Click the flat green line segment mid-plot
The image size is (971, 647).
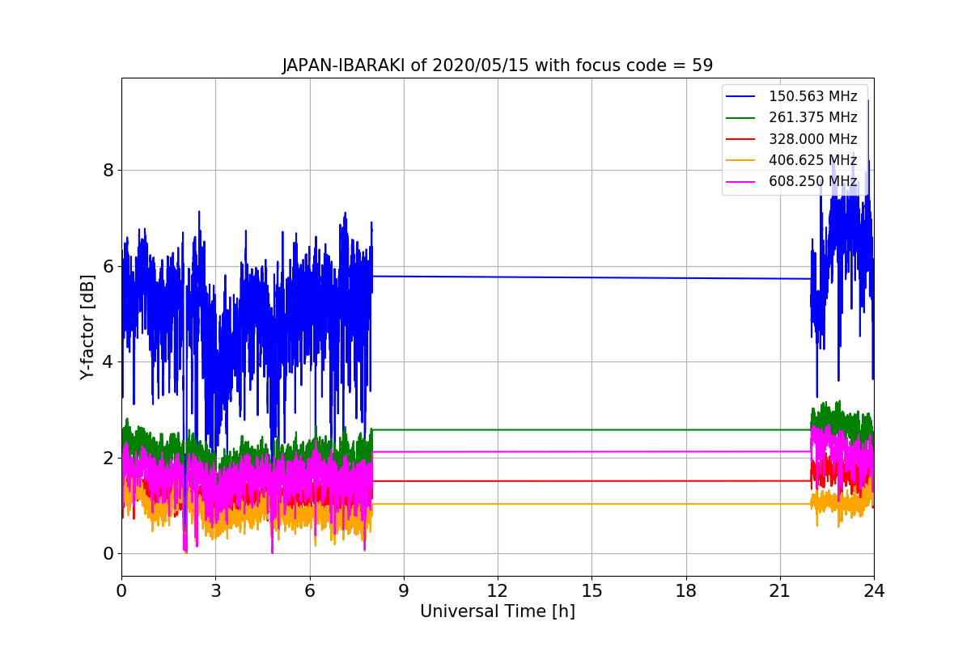coord(591,429)
